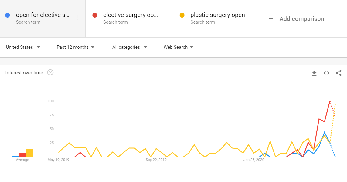Screen dimensions: 347x182
Task: Select the 'plastic surgery open' search term
Action: [x=218, y=15]
